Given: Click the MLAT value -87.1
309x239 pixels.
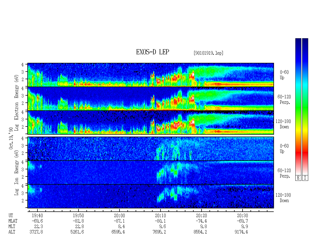Looking at the screenshot, I should click(119, 221).
